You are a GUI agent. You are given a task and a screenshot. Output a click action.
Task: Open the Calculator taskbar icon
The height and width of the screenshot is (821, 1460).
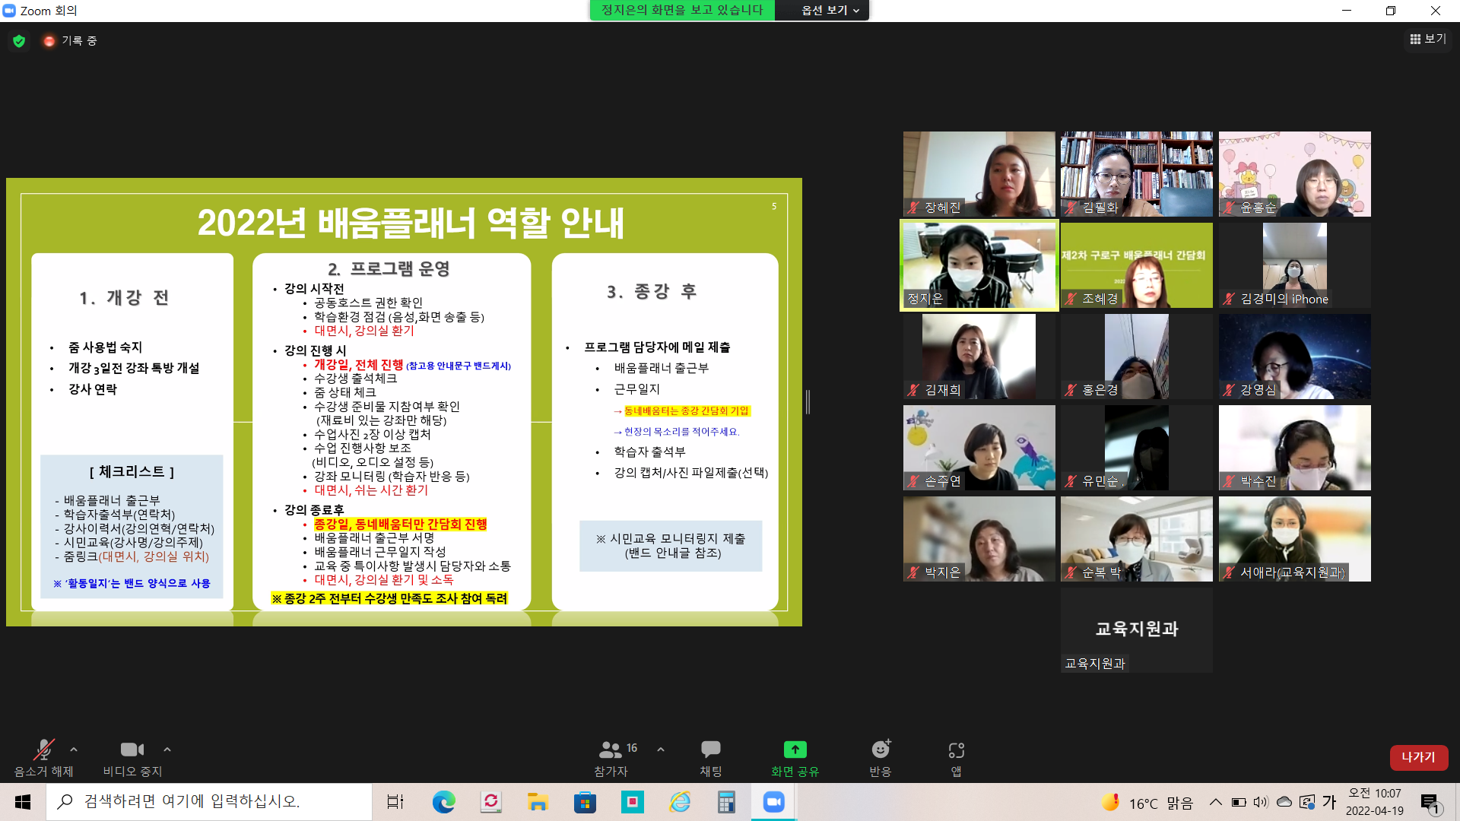(x=726, y=802)
